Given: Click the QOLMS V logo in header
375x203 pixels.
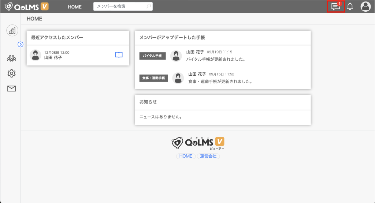Looking at the screenshot, I should point(27,7).
